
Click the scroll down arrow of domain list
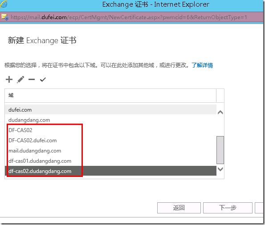[220, 169]
